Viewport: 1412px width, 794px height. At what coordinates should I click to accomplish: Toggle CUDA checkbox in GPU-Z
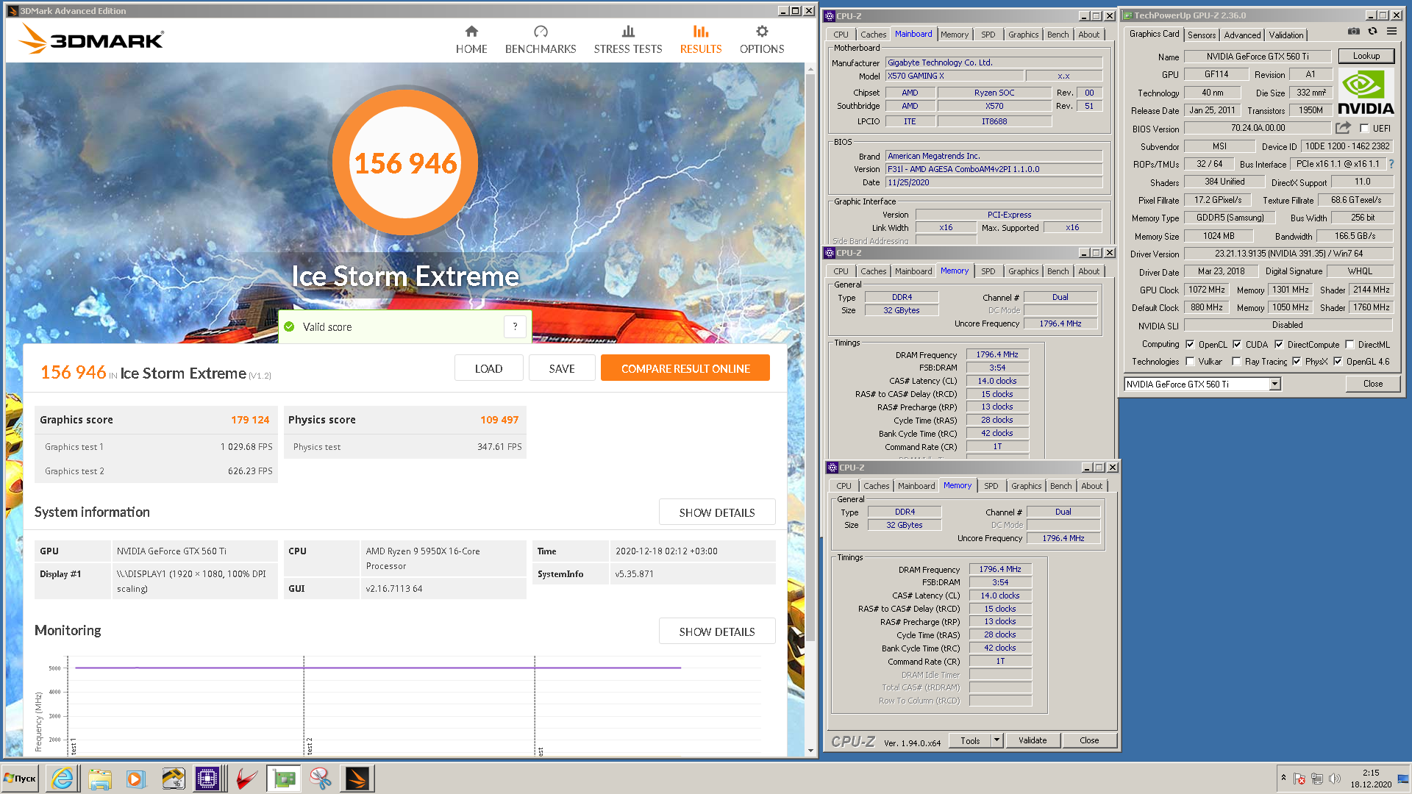pos(1237,344)
